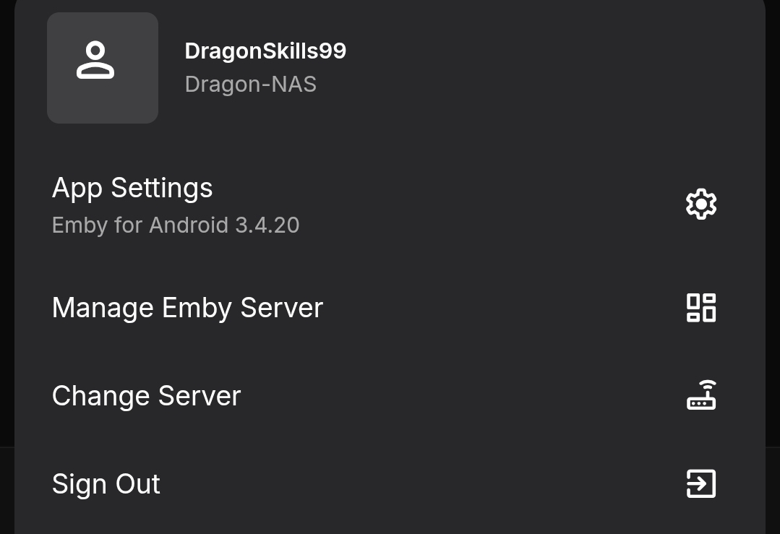Click the person silhouette profile icon
The width and height of the screenshot is (780, 534).
pyautogui.click(x=95, y=60)
